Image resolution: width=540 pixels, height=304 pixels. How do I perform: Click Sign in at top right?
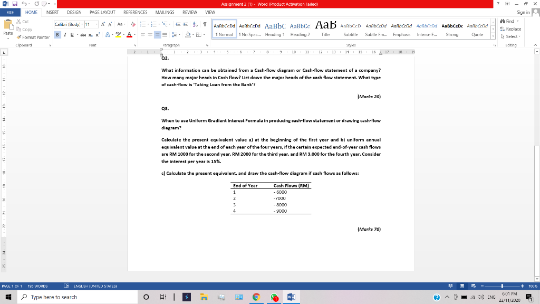524,12
